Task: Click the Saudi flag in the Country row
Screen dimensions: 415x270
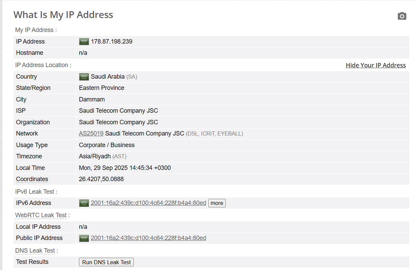Action: [84, 77]
